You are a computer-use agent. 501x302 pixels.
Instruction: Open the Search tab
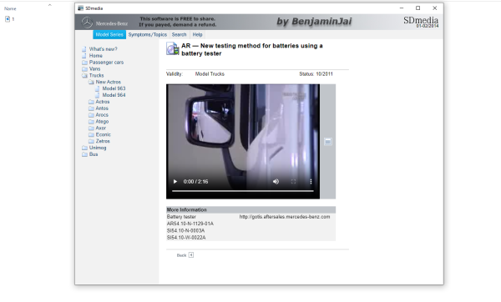pos(179,34)
